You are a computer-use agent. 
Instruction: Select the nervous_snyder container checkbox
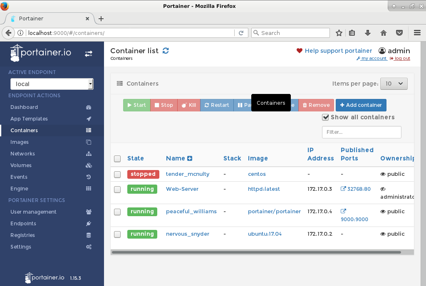pos(117,234)
